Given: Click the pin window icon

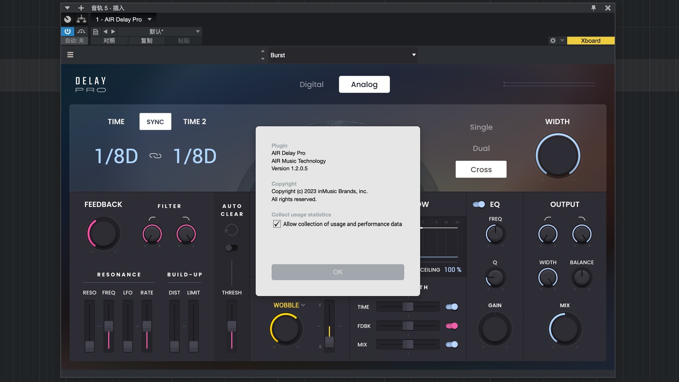Looking at the screenshot, I should pyautogui.click(x=593, y=8).
